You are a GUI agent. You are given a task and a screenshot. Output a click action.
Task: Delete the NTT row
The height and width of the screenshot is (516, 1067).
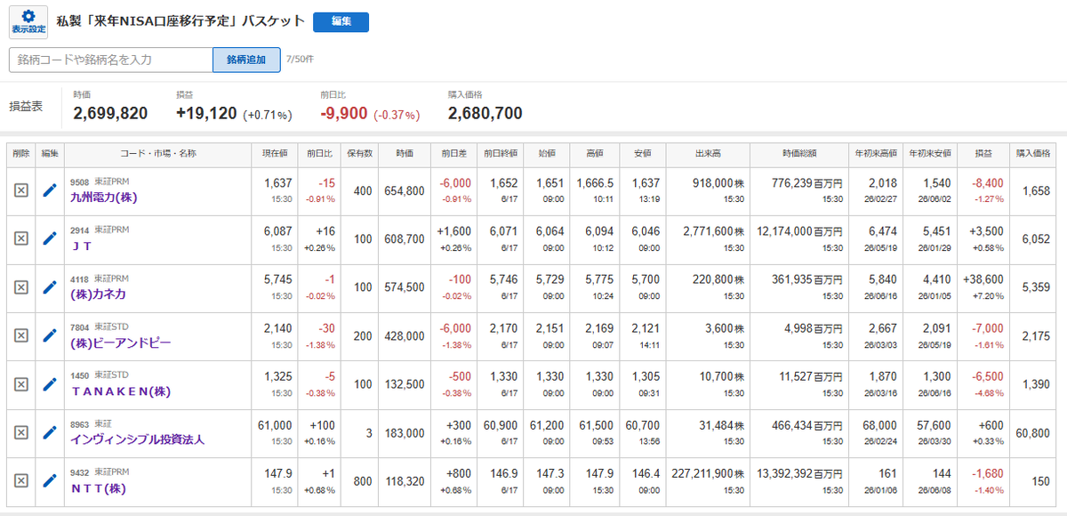[21, 480]
